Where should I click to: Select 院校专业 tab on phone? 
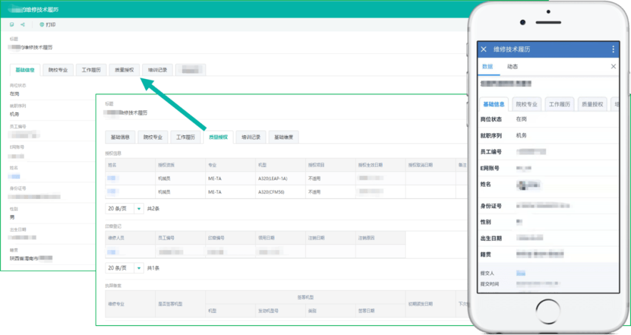(526, 104)
